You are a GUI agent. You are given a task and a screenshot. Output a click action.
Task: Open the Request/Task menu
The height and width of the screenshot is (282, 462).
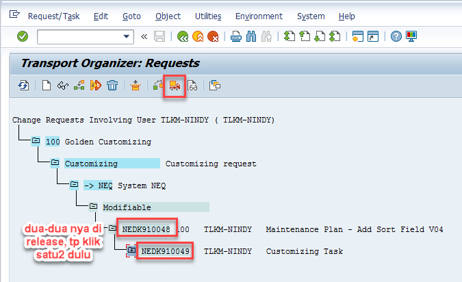[x=54, y=16]
